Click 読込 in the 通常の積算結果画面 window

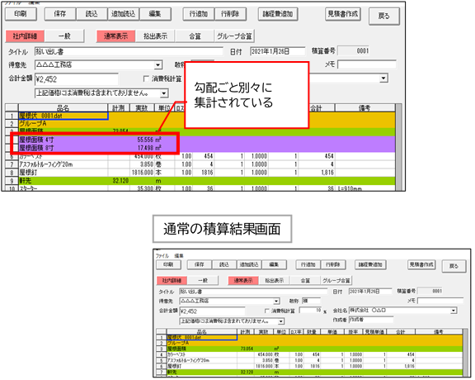(224, 264)
